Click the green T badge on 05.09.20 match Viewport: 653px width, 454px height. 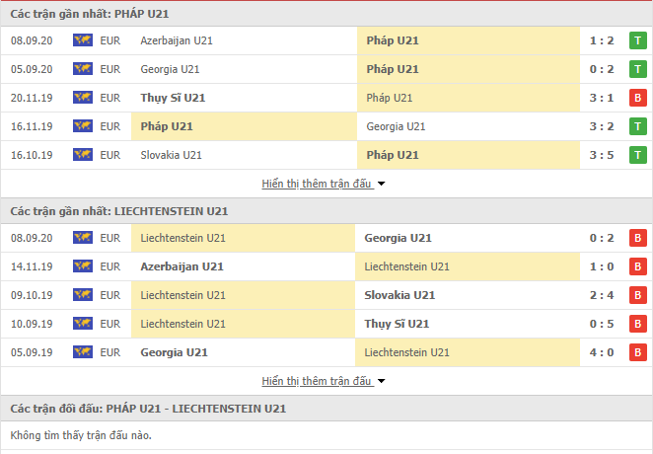[637, 69]
